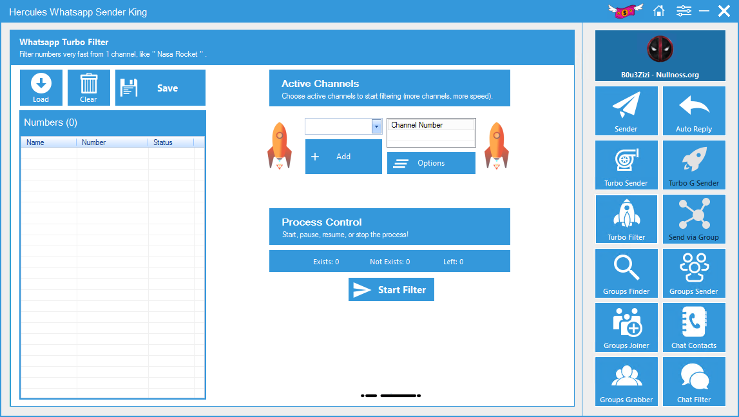This screenshot has width=739, height=417.
Task: Minimize the Hercules Whatsapp Sender window
Action: (x=704, y=11)
